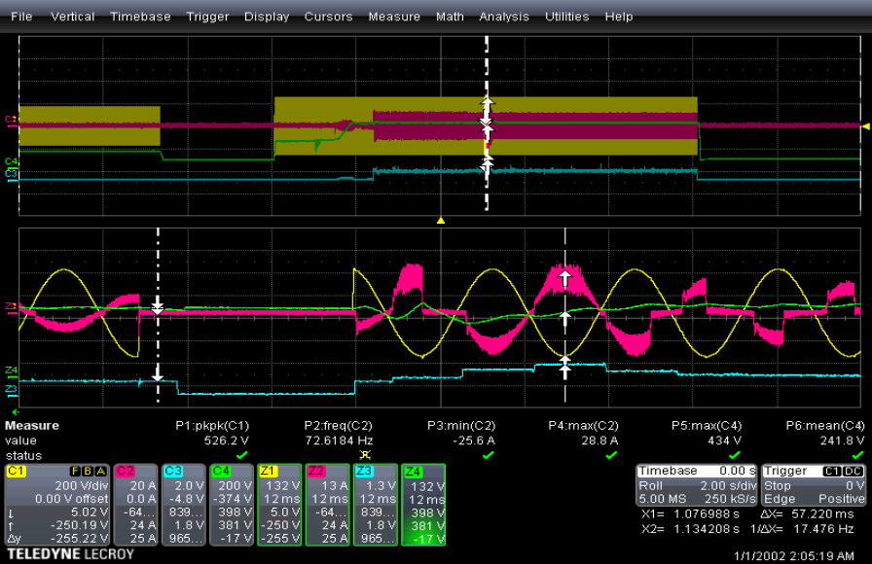Open the Display menu

267,17
